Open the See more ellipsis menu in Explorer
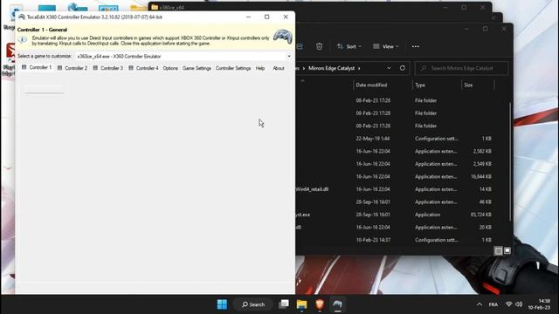The height and width of the screenshot is (314, 559). pos(416,46)
